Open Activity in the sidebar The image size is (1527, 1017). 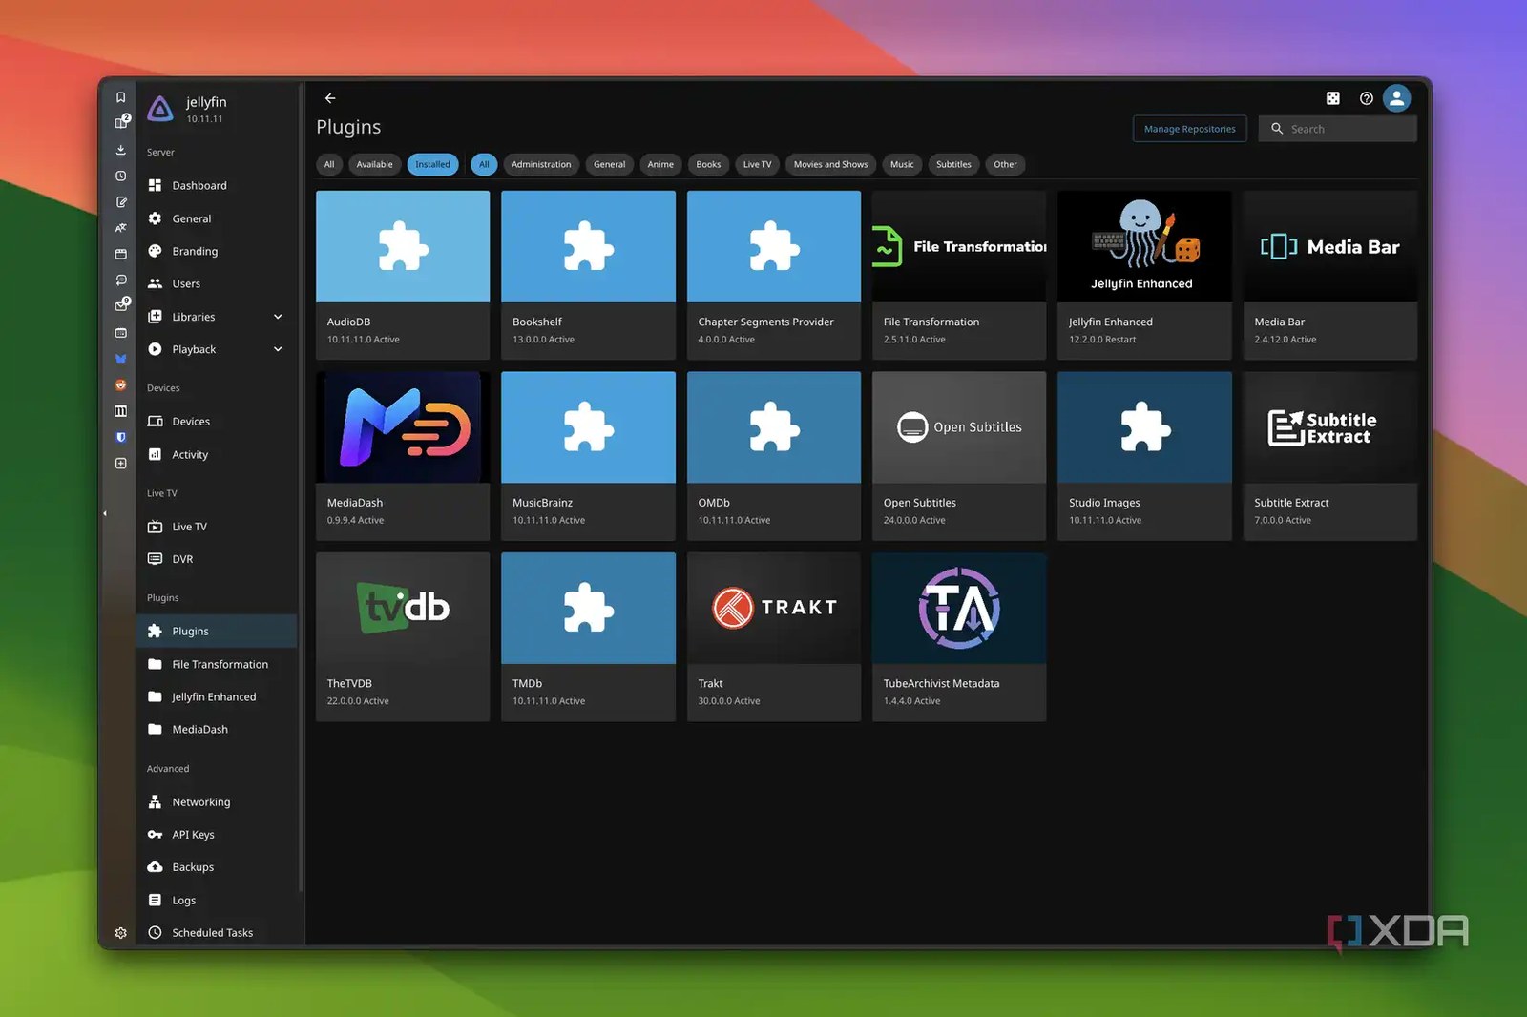click(x=217, y=455)
